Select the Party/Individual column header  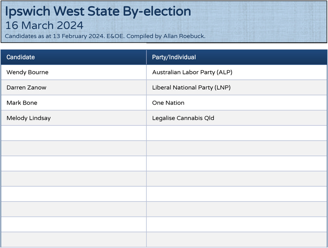[x=174, y=57]
